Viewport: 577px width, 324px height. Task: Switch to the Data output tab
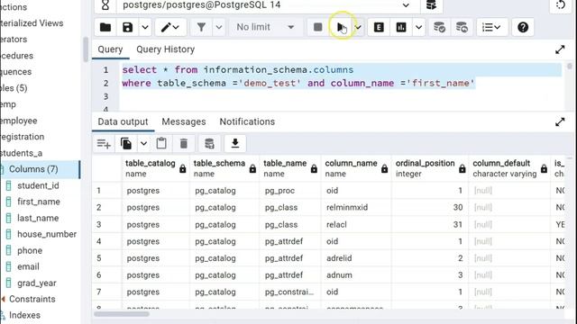[x=123, y=121]
